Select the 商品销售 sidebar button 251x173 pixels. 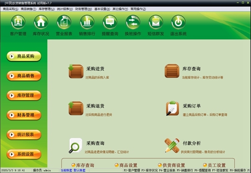click(x=24, y=76)
